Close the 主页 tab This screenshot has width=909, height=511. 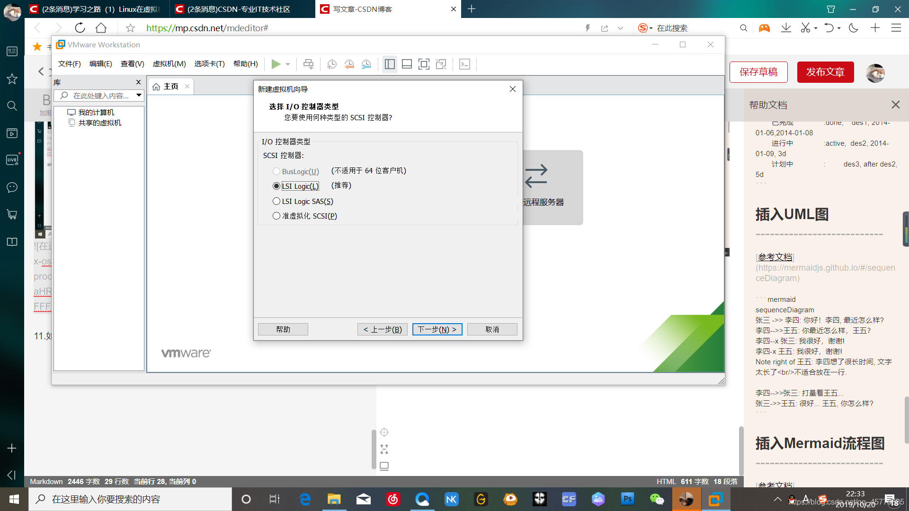tap(187, 86)
